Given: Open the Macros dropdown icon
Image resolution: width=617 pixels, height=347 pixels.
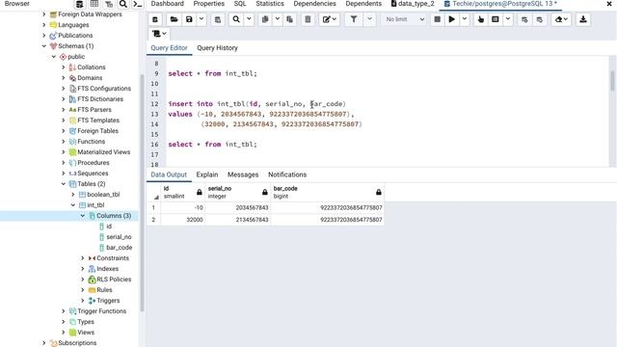Looking at the screenshot, I should [x=159, y=34].
